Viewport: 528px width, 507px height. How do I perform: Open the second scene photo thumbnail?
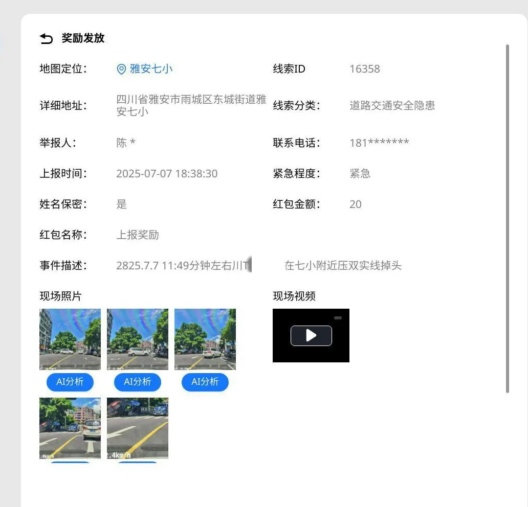pyautogui.click(x=138, y=339)
